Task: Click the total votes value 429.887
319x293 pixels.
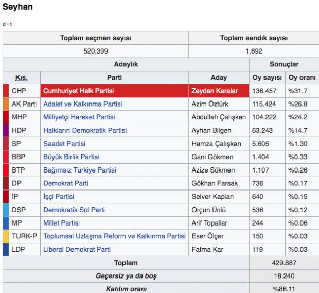Action: tap(284, 263)
